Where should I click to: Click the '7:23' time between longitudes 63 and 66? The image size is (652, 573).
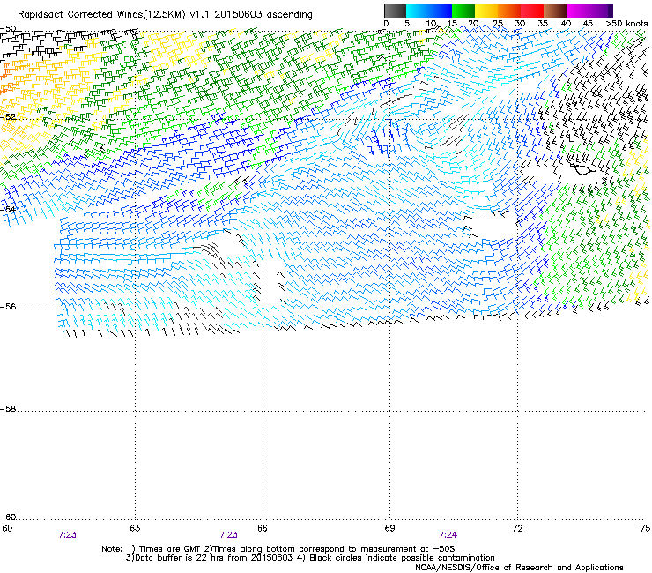(x=229, y=535)
